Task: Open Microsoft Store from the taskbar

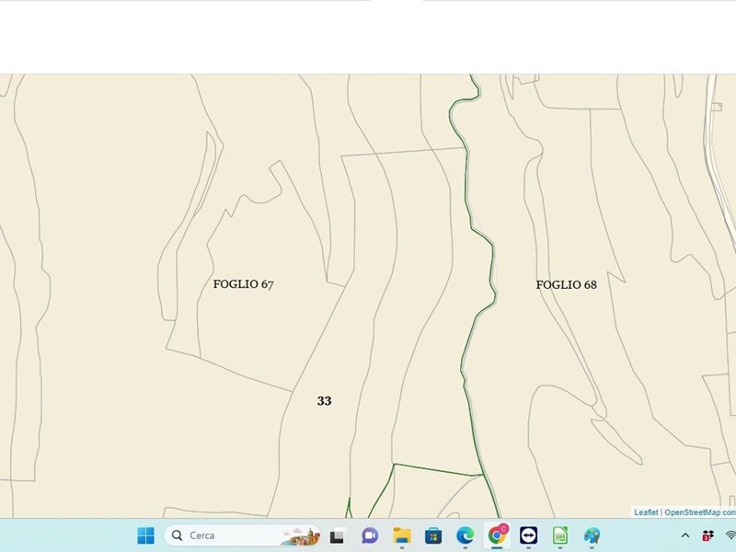Action: point(433,535)
